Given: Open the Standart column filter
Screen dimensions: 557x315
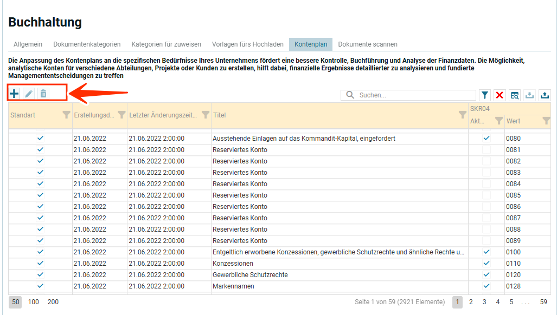Looking at the screenshot, I should (66, 115).
